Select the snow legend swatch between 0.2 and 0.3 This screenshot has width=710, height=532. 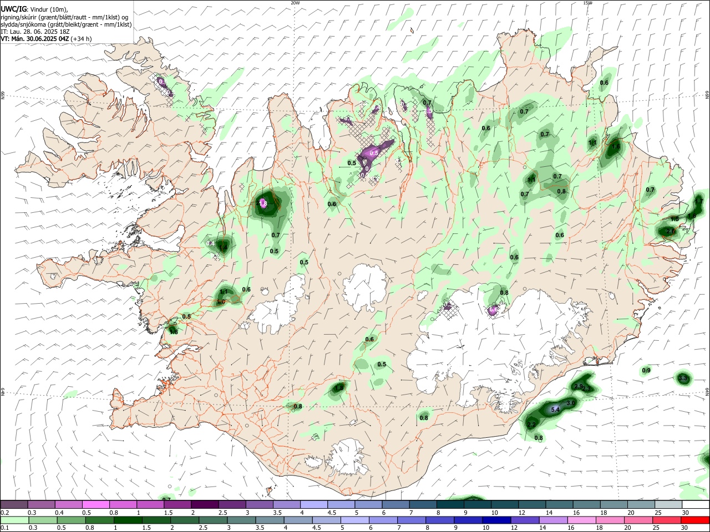14,505
